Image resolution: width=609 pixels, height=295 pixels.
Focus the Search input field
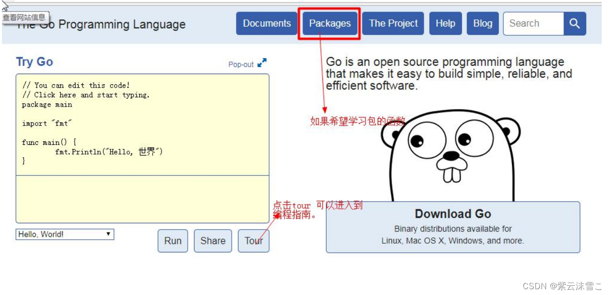coord(533,24)
